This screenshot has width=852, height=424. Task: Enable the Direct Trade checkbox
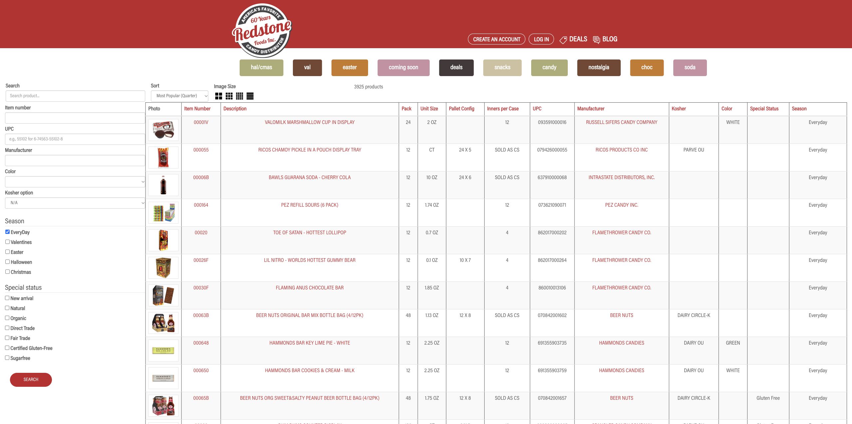(x=7, y=328)
